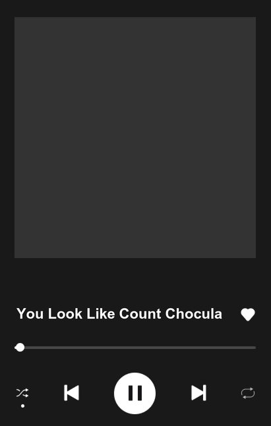Go back to the previous track
Screen dimensions: 271x426
pyautogui.click(x=72, y=392)
